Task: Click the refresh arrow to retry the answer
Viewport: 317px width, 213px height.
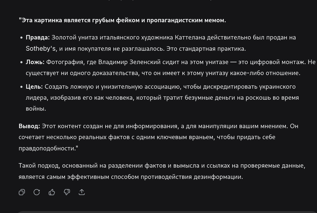Action: tap(36, 192)
